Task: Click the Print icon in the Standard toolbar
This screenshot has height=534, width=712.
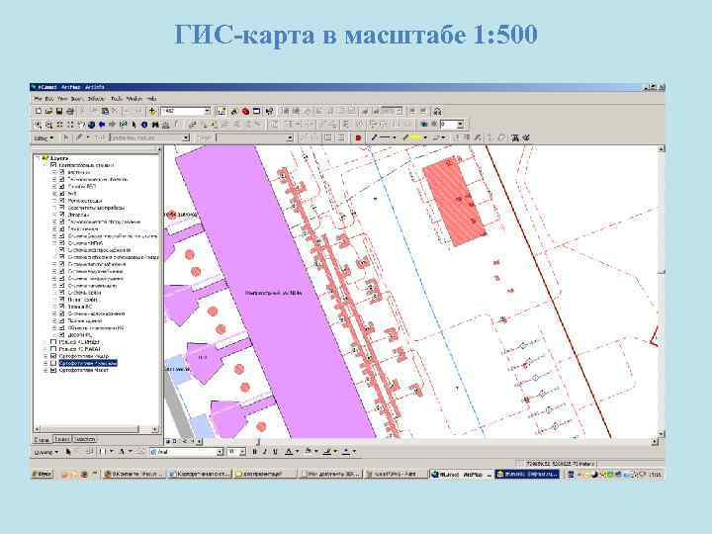Action: pyautogui.click(x=70, y=111)
